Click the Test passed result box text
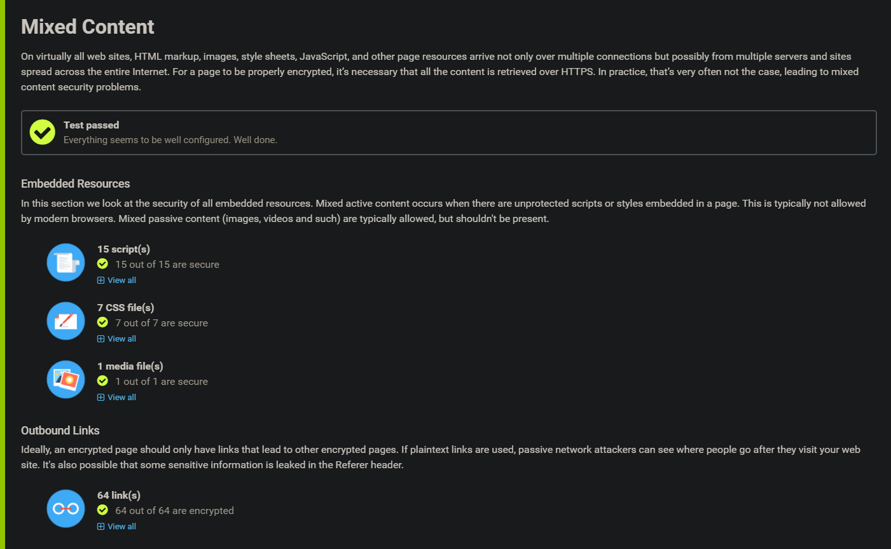Image resolution: width=891 pixels, height=549 pixels. [x=91, y=125]
